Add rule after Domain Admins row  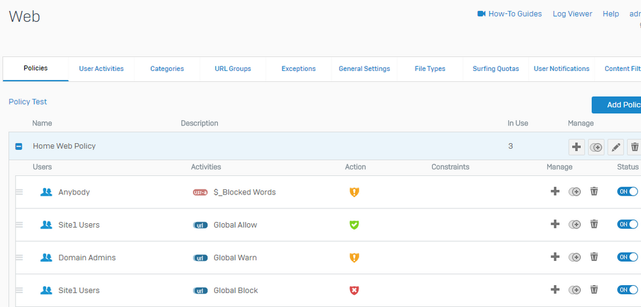click(554, 256)
